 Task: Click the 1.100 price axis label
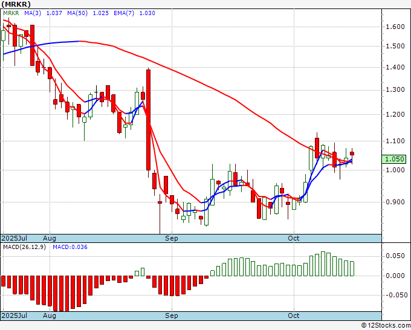pos(395,141)
